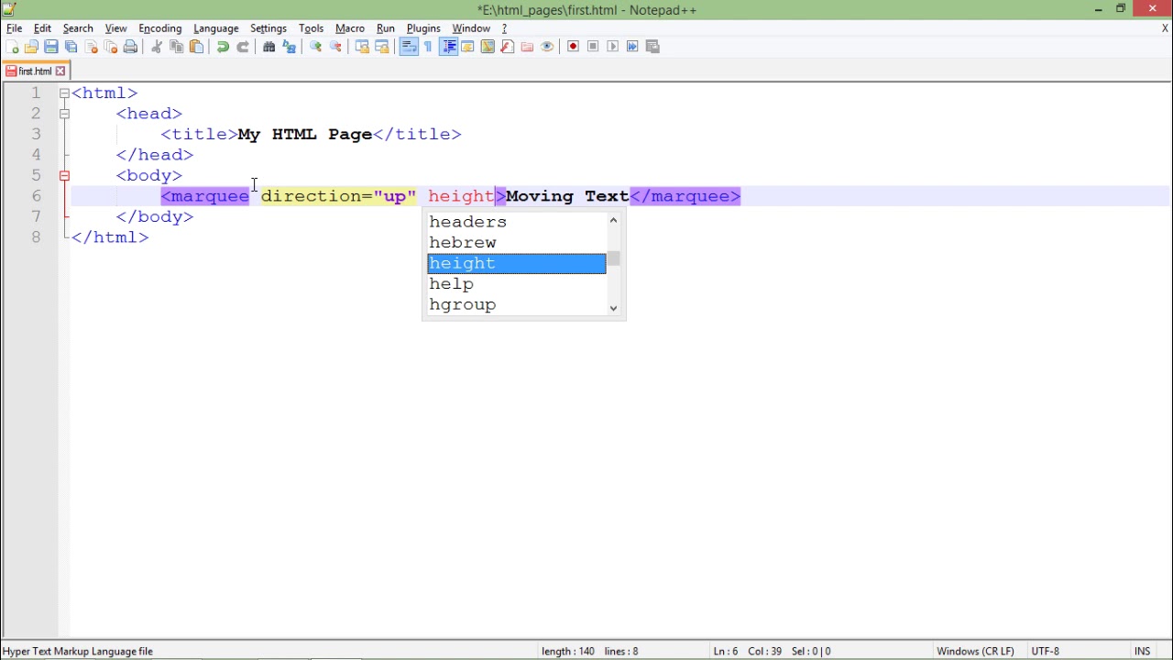Choose highlighted 'height' autocomplete suggestion
The image size is (1173, 660).
pos(516,263)
